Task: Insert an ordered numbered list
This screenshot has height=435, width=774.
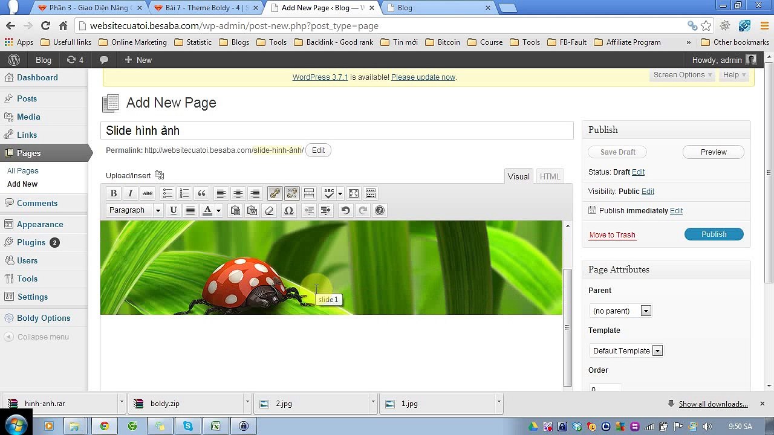Action: click(x=184, y=193)
